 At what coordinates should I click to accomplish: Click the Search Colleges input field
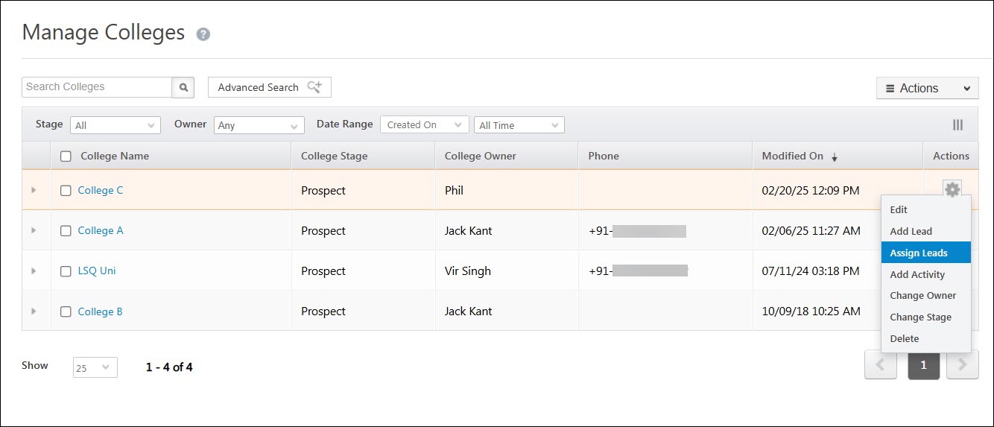(97, 87)
